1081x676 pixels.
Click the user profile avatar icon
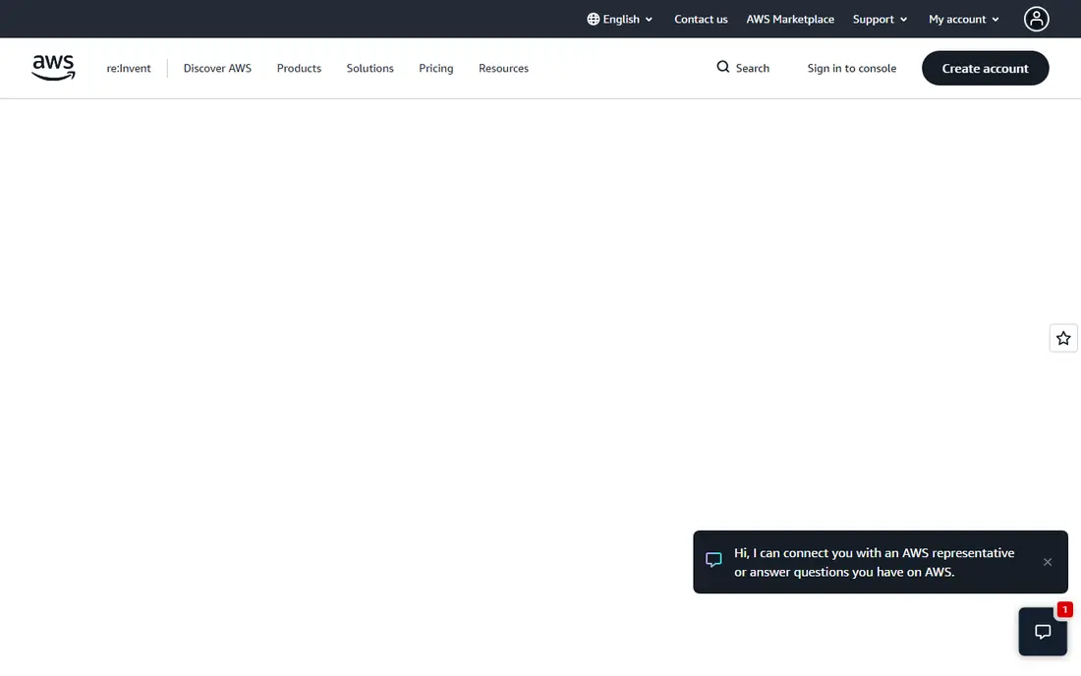(1036, 20)
